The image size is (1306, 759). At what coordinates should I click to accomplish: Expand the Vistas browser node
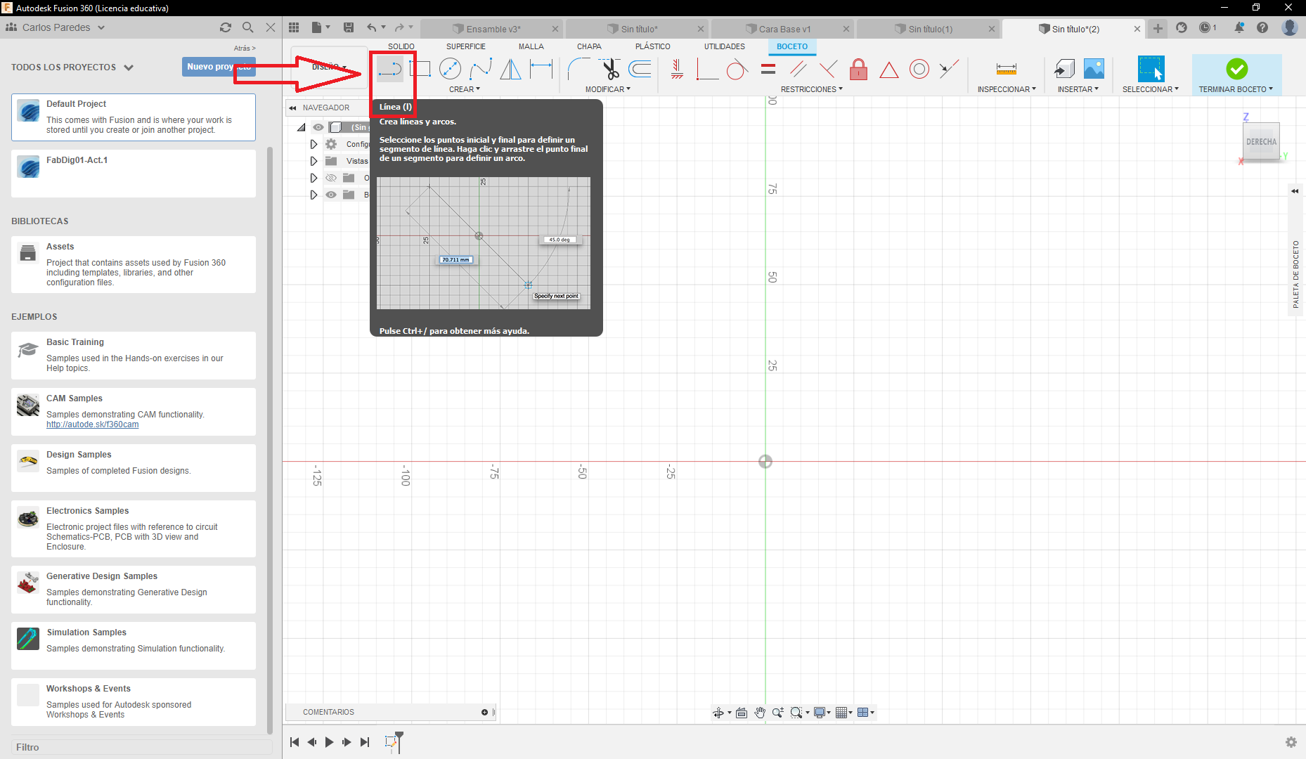point(313,161)
